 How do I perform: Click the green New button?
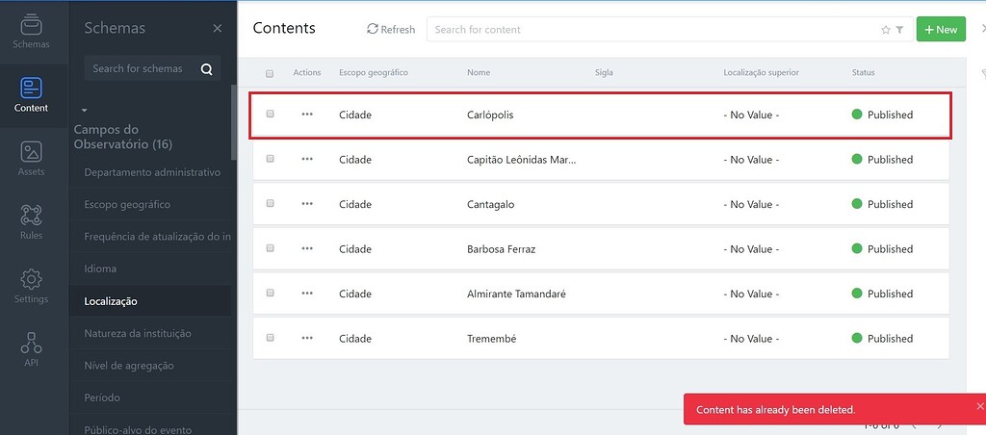(x=941, y=29)
